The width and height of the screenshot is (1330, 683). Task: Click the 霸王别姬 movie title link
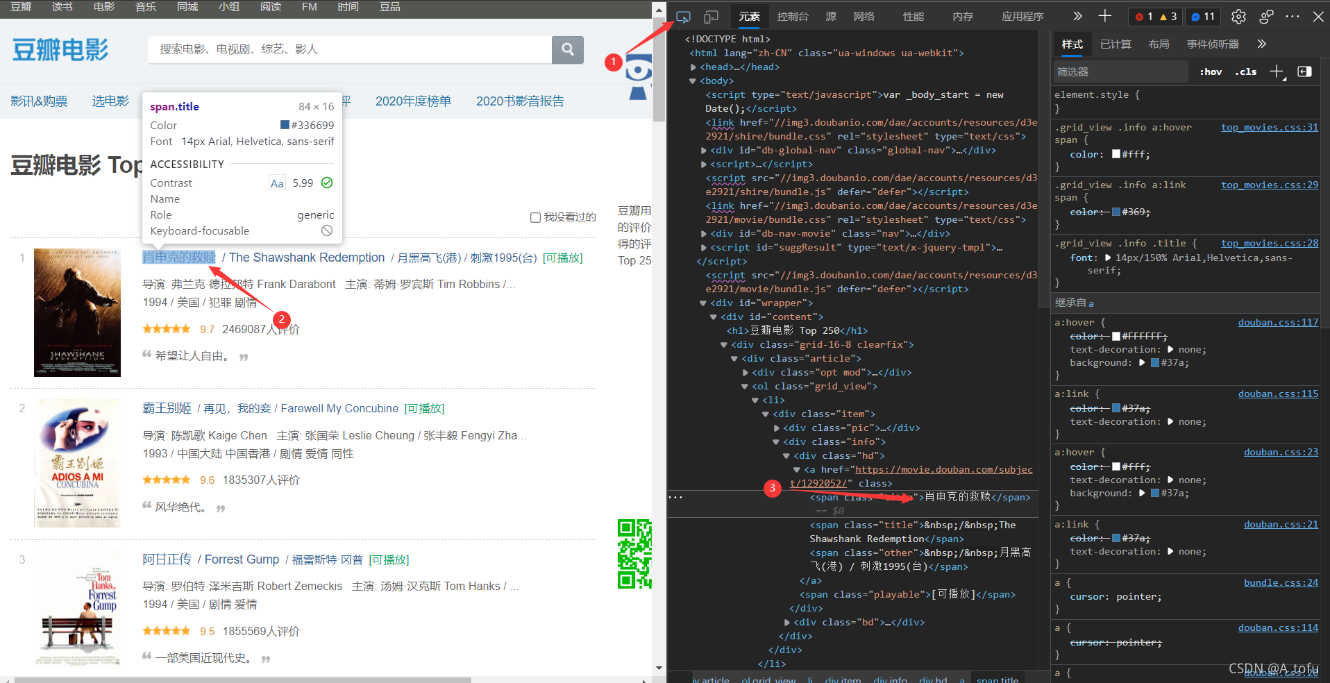tap(167, 408)
